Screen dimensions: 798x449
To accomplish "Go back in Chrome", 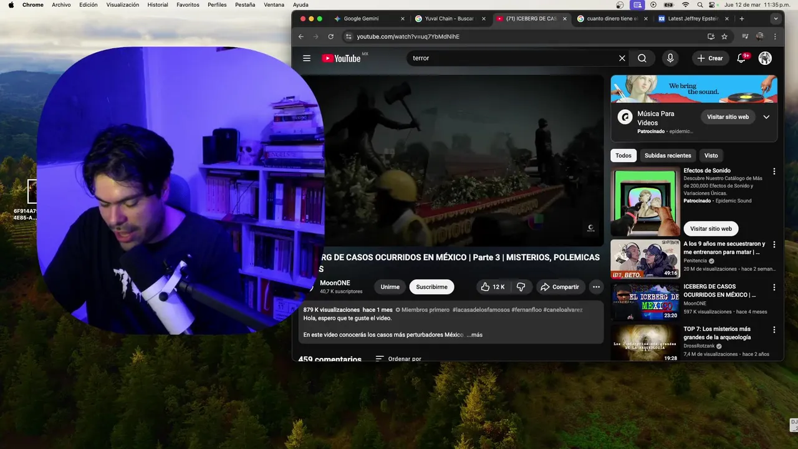I will (x=301, y=37).
